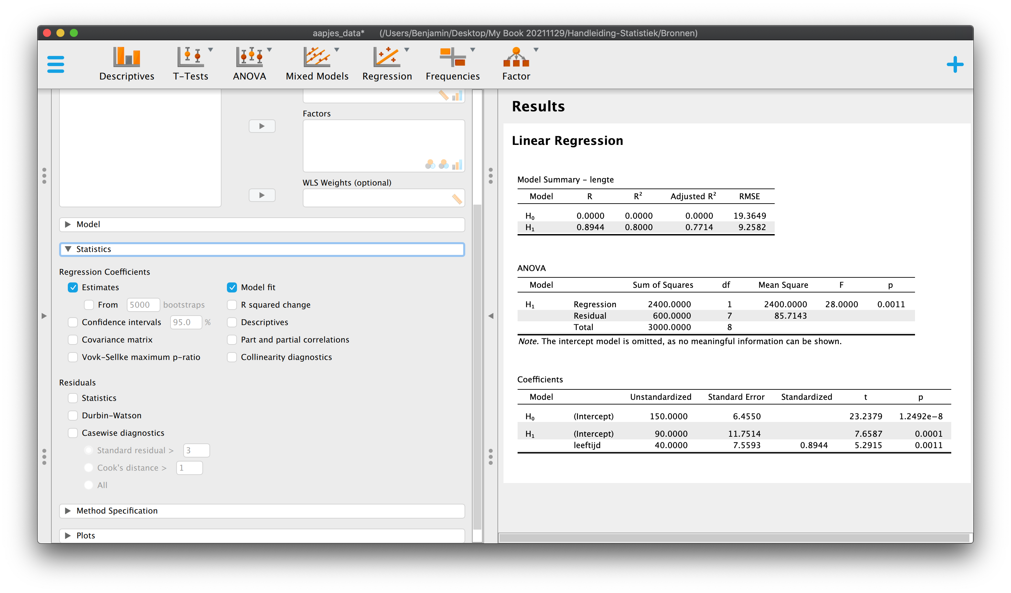Click the scale ruler icon in WLS Weights box
Viewport: 1011px width, 593px height.
(x=457, y=199)
